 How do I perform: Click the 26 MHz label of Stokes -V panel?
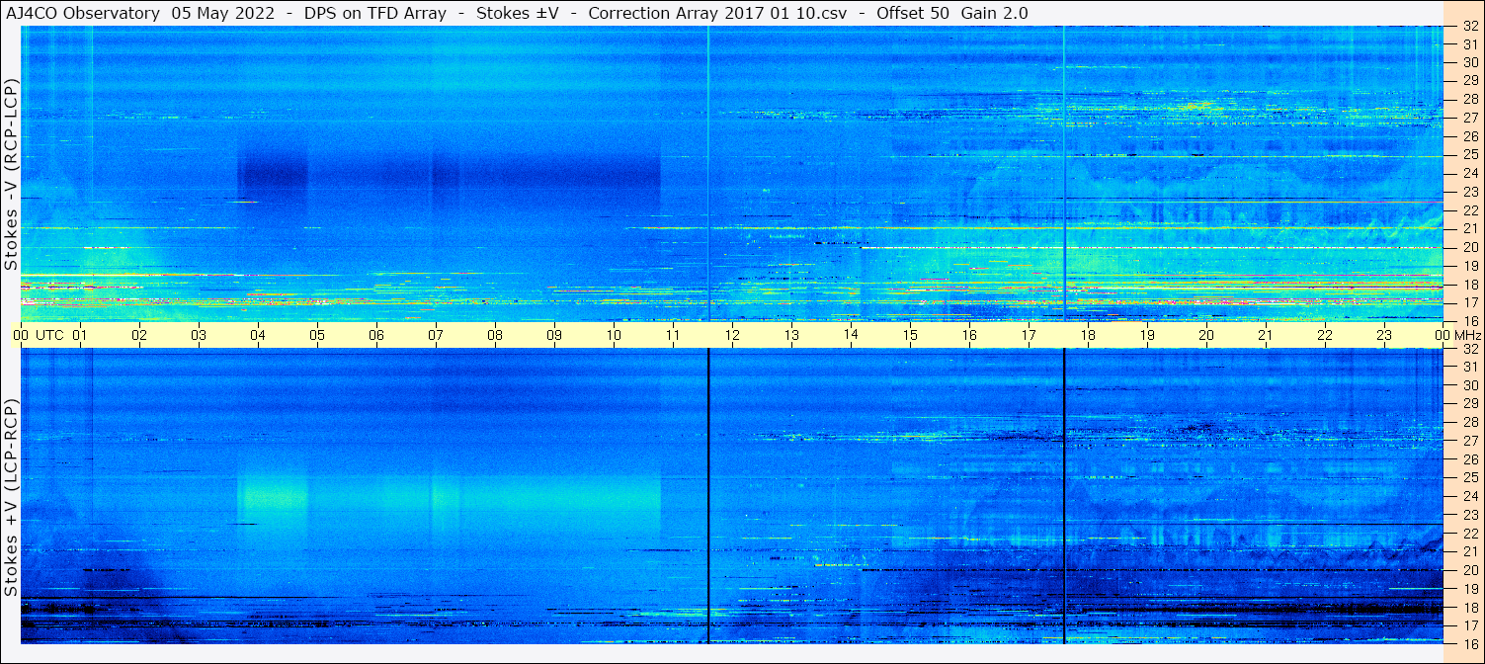click(1470, 136)
